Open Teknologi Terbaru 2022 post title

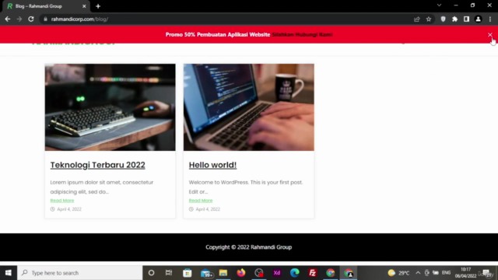click(97, 165)
